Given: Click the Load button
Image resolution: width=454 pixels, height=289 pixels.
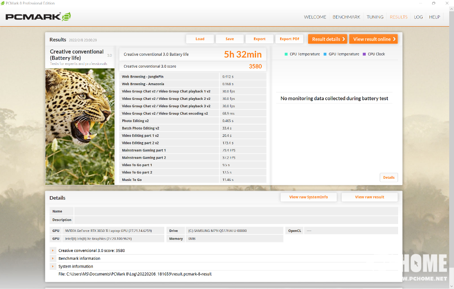Looking at the screenshot, I should coord(200,39).
